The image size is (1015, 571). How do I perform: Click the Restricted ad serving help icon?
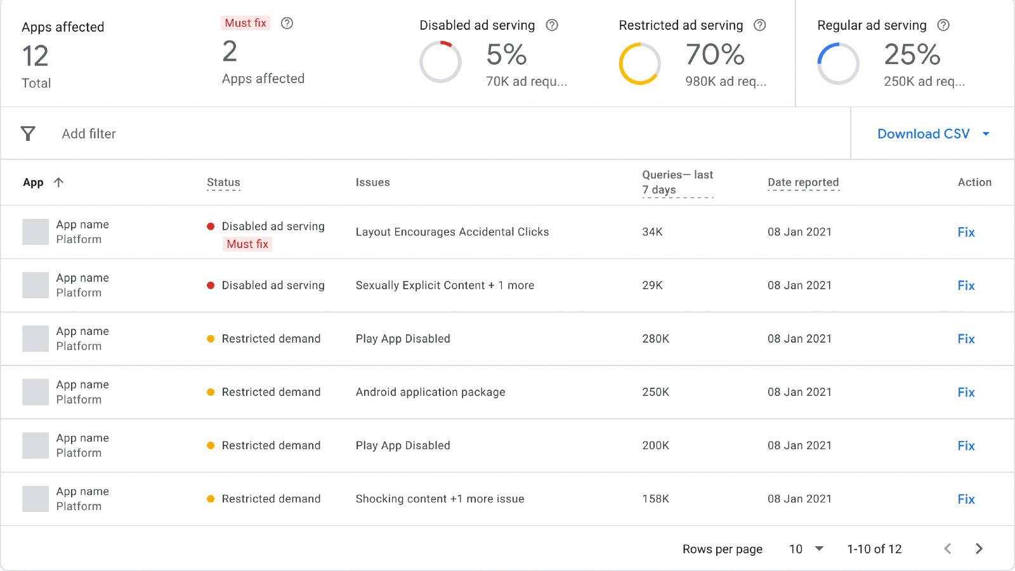pos(759,25)
